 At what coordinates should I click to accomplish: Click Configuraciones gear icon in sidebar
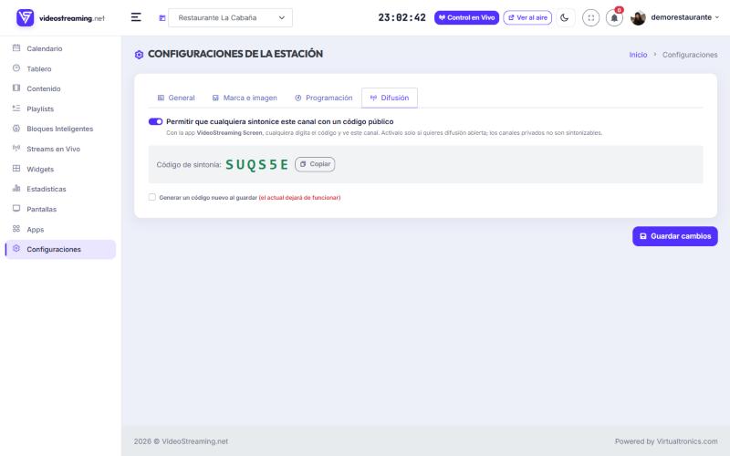click(16, 248)
